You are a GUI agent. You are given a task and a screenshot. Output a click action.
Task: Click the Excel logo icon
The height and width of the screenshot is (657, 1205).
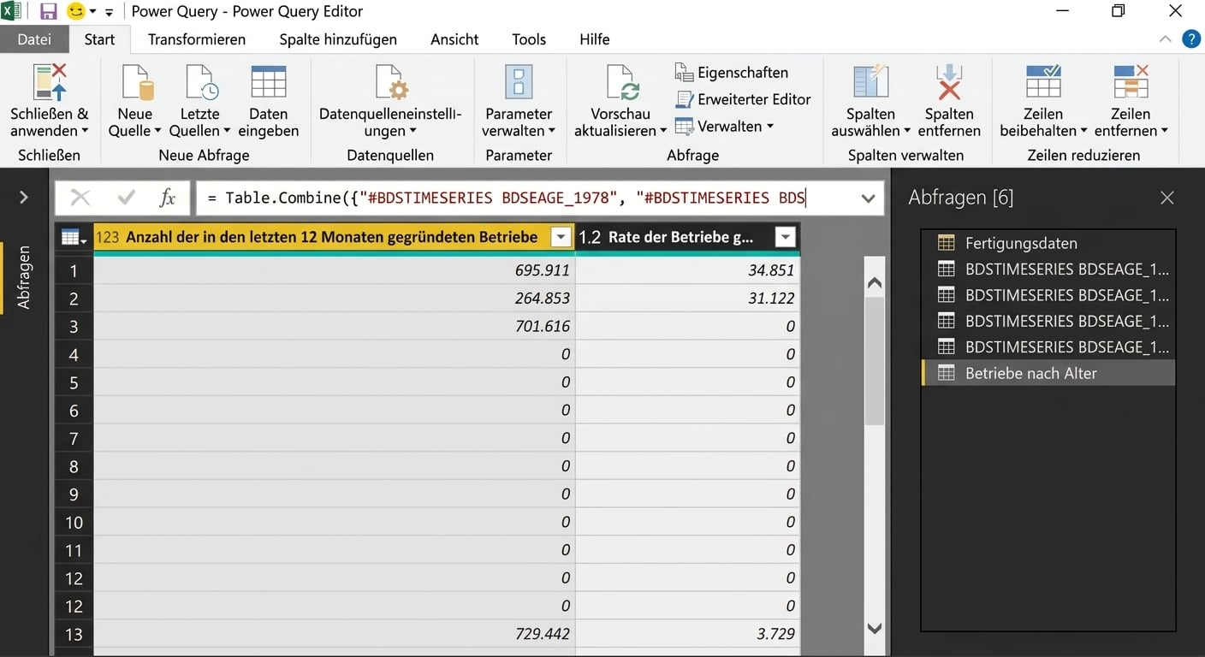[x=12, y=12]
